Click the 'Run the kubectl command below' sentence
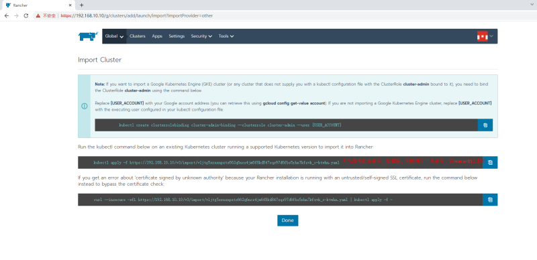 pos(226,147)
